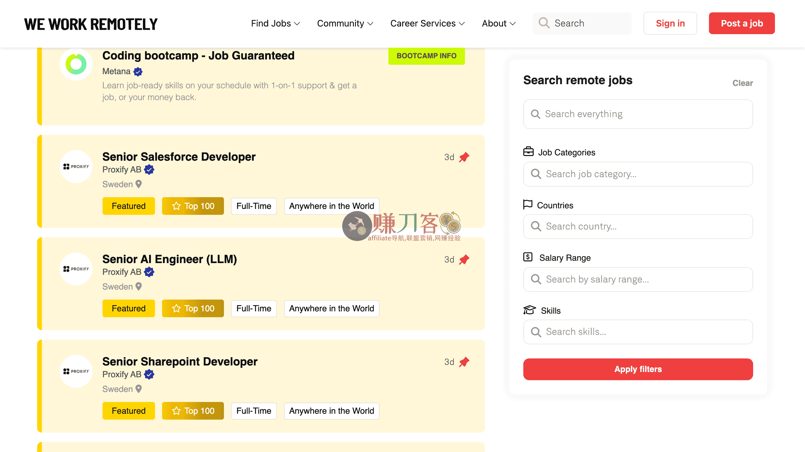This screenshot has height=452, width=805.
Task: Click Anywhere in the World on Salesforce Developer
Action: click(x=331, y=206)
